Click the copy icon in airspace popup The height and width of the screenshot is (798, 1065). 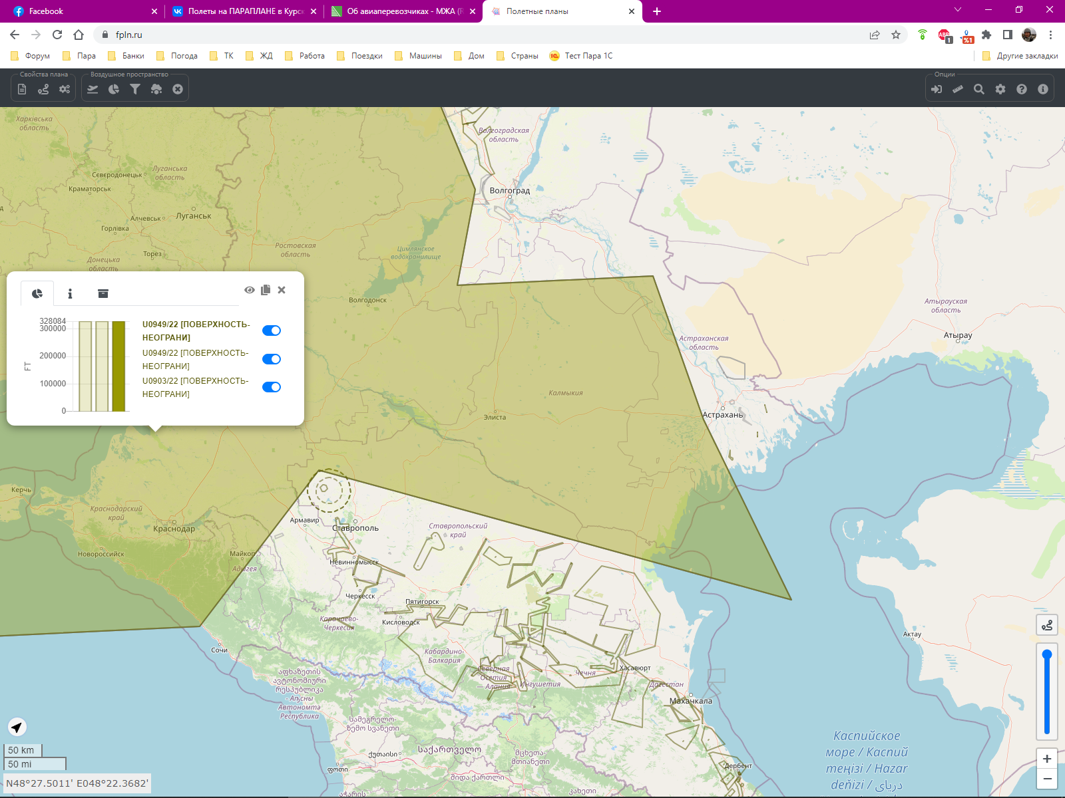[266, 290]
